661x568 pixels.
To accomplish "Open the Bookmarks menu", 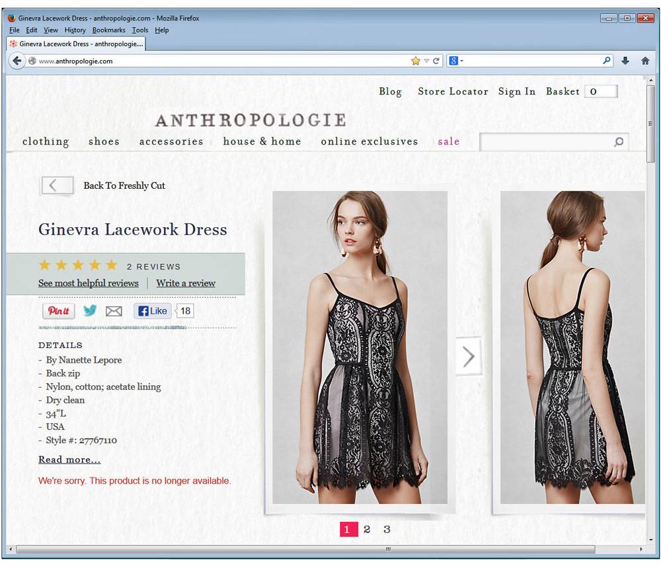I will click(109, 30).
